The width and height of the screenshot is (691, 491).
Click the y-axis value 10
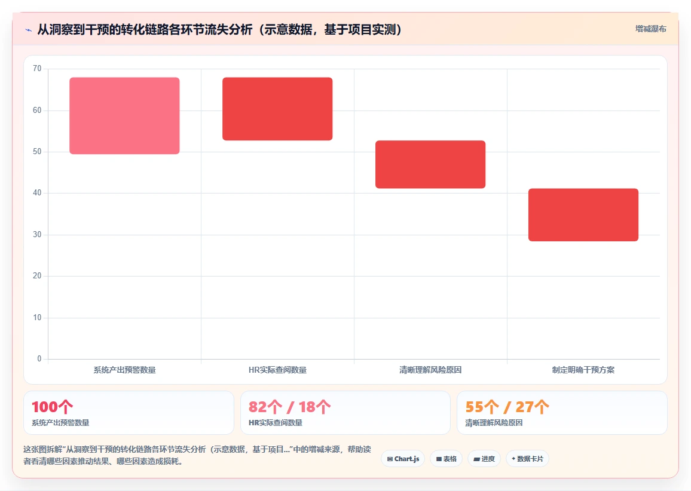pyautogui.click(x=37, y=318)
